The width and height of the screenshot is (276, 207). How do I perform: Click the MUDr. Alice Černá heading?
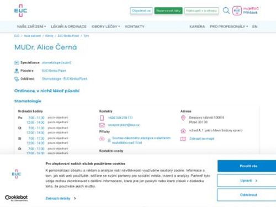(x=46, y=47)
